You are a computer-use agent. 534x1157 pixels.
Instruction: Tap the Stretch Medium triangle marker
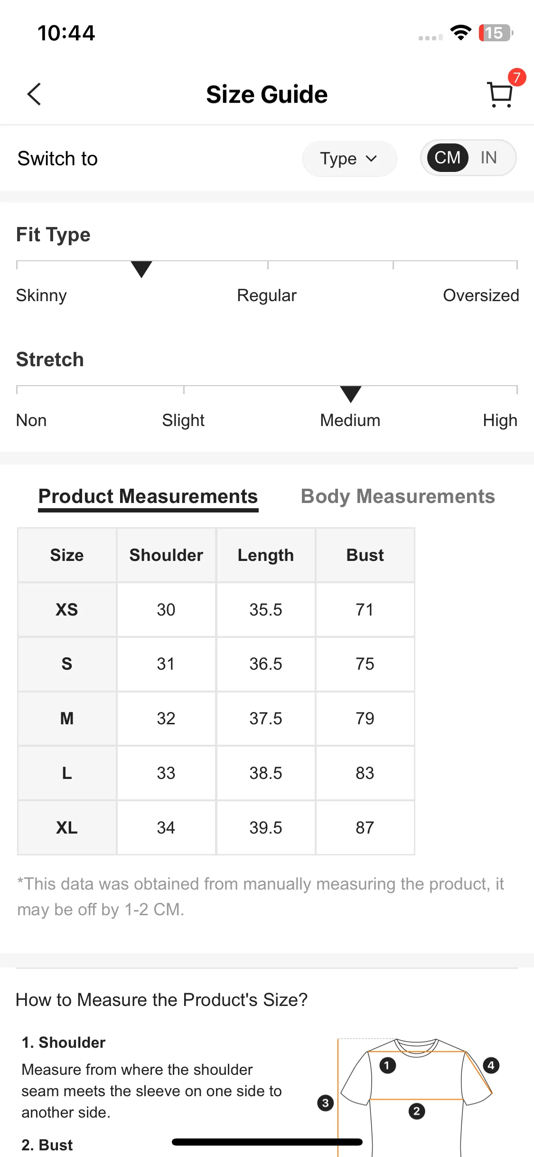click(x=351, y=394)
